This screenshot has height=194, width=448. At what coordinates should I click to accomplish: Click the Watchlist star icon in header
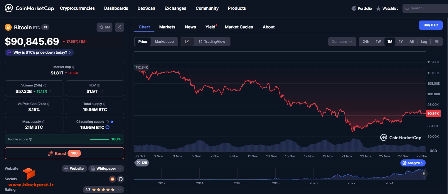pyautogui.click(x=378, y=8)
